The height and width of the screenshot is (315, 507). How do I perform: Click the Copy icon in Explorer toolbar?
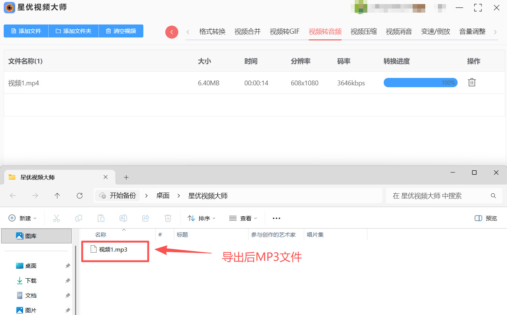tap(79, 218)
